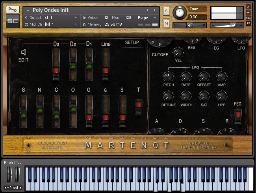This screenshot has height=193, width=256.
Task: Decrease volume with minus button
Action: coord(213,26)
